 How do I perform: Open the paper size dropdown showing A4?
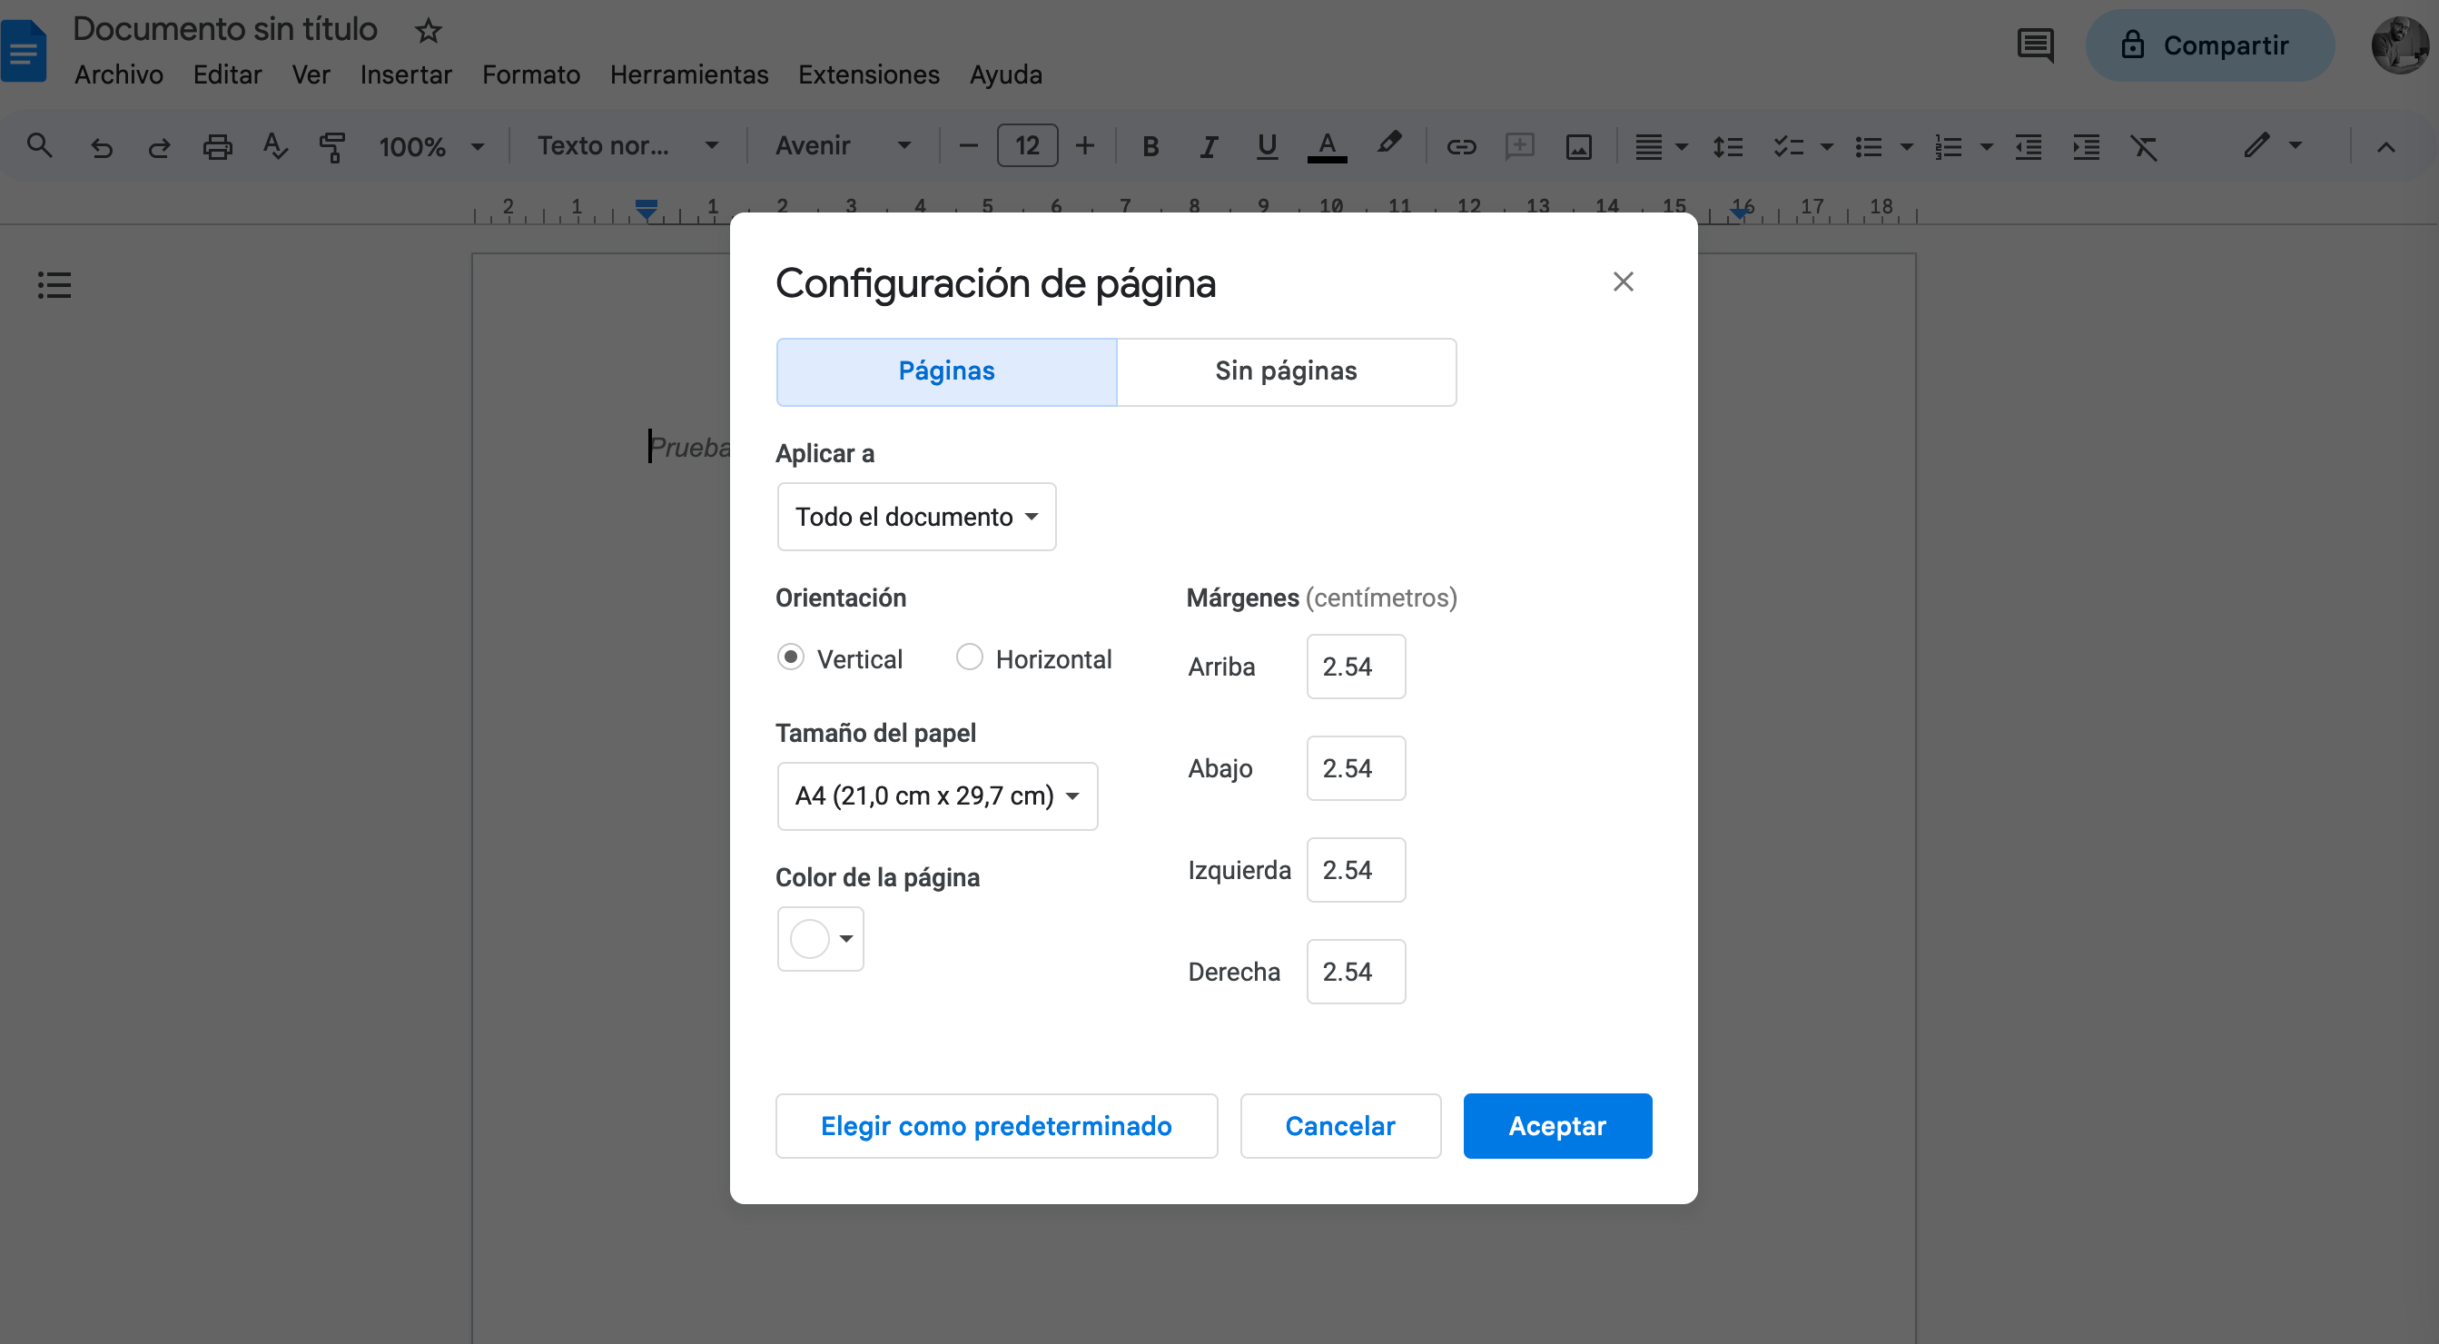(x=936, y=796)
